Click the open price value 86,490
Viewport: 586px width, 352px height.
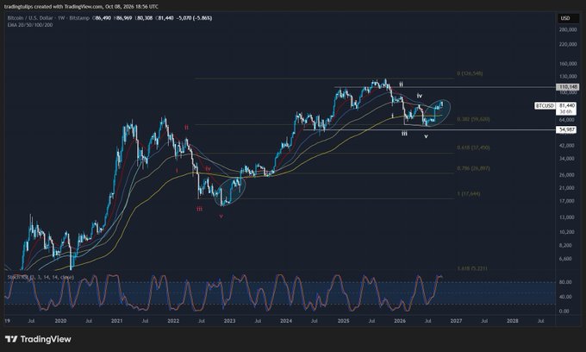point(103,18)
